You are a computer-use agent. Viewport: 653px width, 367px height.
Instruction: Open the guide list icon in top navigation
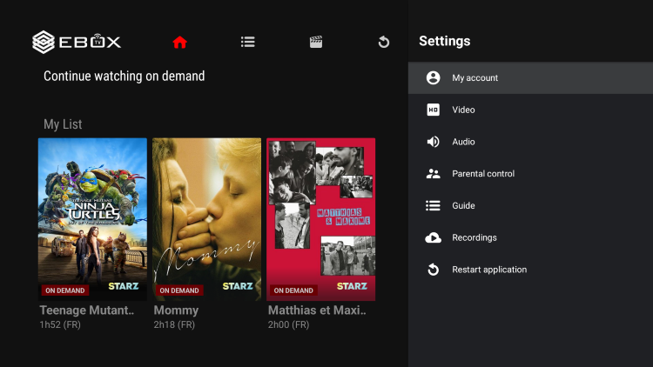click(248, 42)
